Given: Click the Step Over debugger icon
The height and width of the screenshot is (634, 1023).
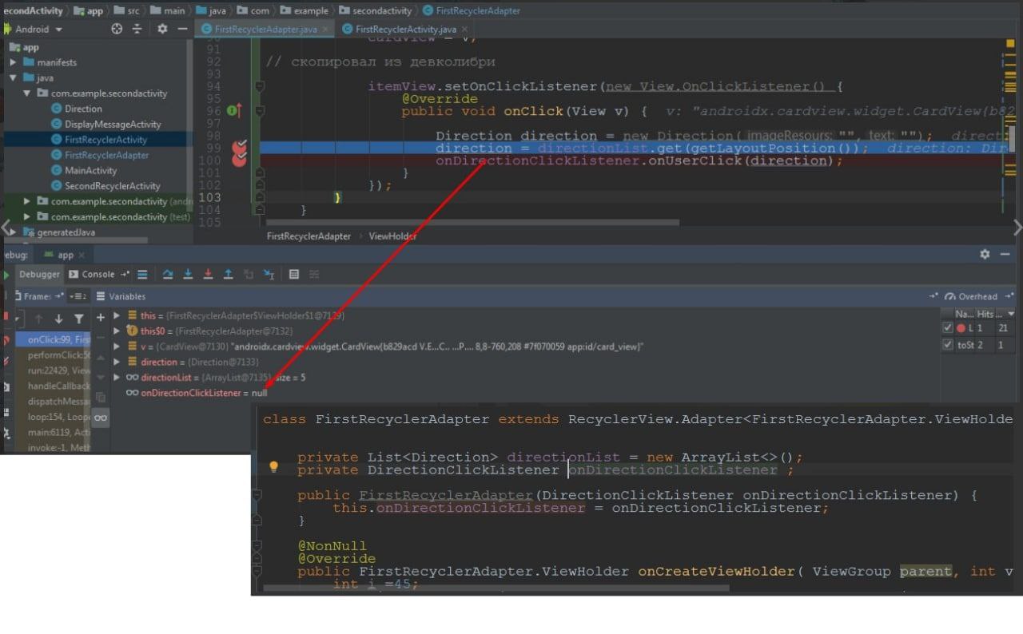Looking at the screenshot, I should [168, 274].
